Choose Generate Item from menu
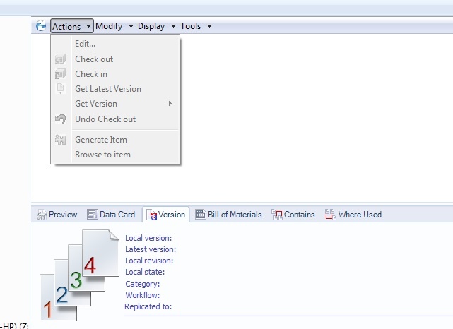 [x=115, y=140]
